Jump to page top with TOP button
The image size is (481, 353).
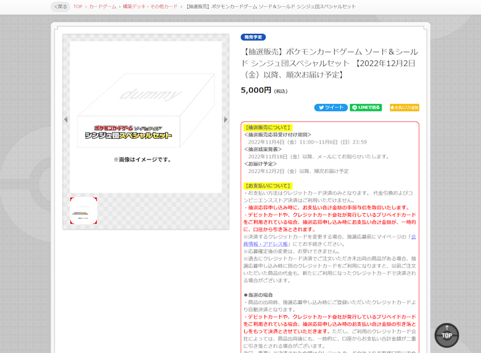pos(446,335)
